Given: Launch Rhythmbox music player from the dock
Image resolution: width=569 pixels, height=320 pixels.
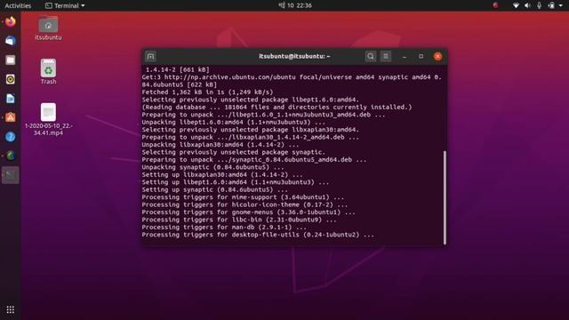Looking at the screenshot, I should coord(10,79).
